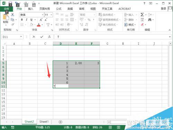Confirm entry with checkmark in formula bar
The image size is (173, 130).
click(42, 37)
